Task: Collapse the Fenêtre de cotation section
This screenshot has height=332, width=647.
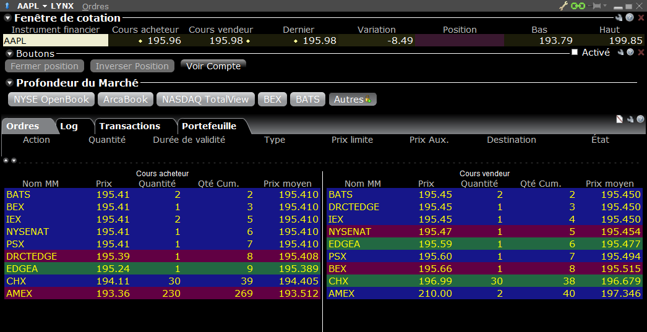Action: tap(8, 18)
